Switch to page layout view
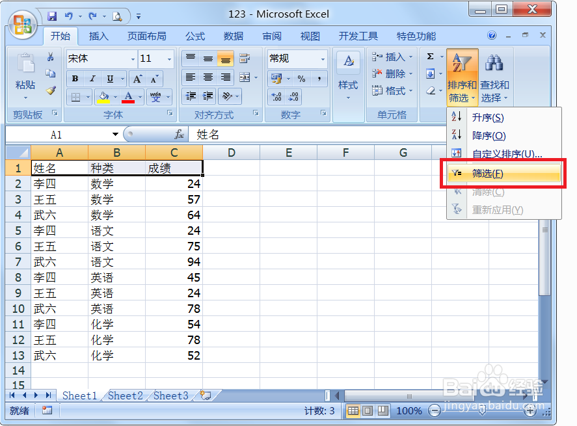The width and height of the screenshot is (577, 426). pos(368,410)
